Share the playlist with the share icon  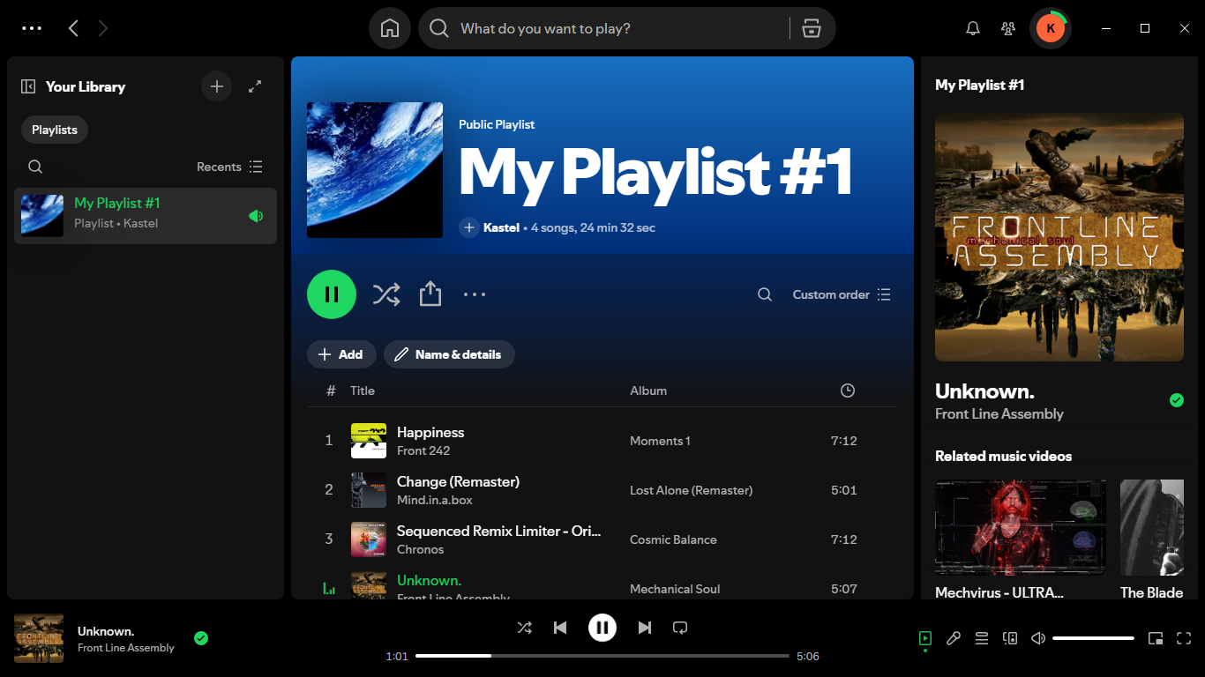[x=430, y=294]
